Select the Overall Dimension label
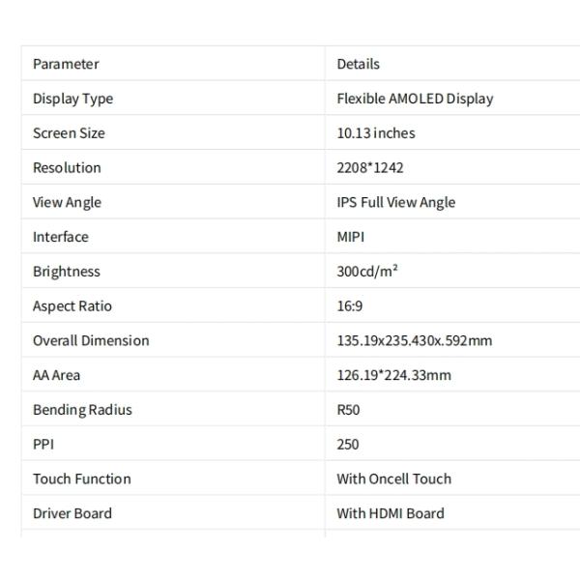The image size is (580, 580). pyautogui.click(x=91, y=340)
